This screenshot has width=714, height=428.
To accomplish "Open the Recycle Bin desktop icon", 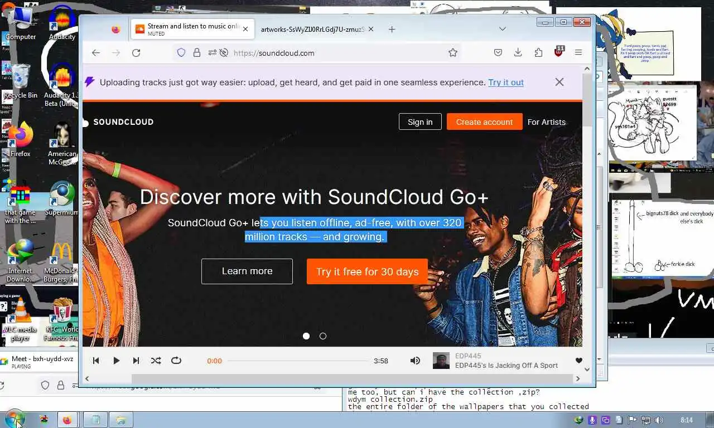I will [x=20, y=82].
